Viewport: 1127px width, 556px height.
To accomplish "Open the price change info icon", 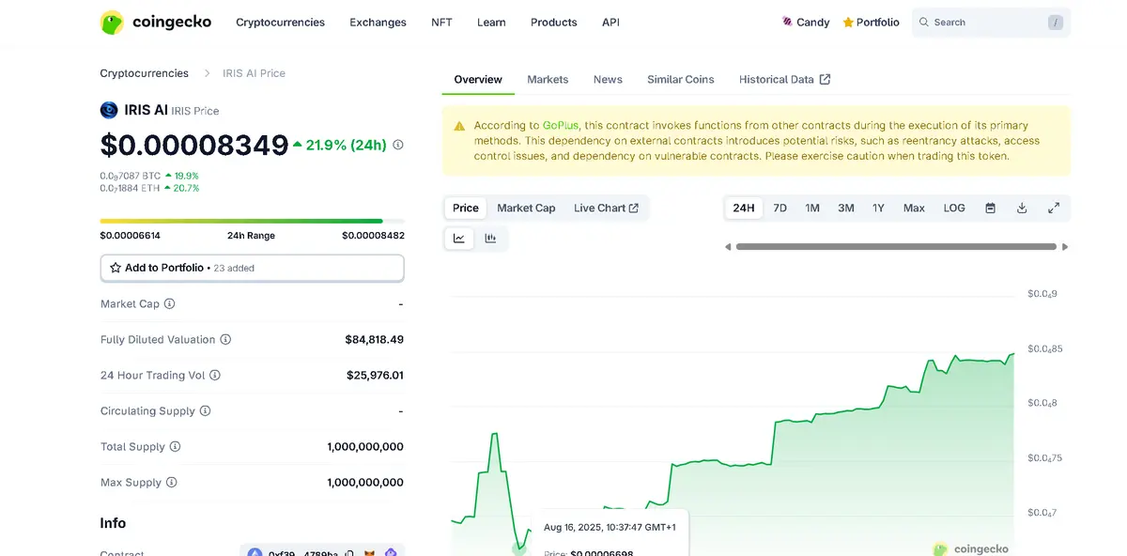I will tap(398, 145).
